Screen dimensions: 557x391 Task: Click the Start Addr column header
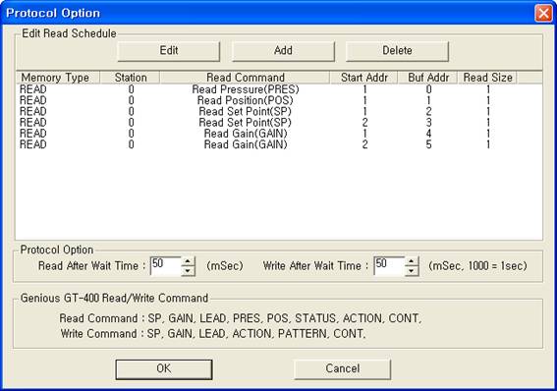[x=363, y=78]
